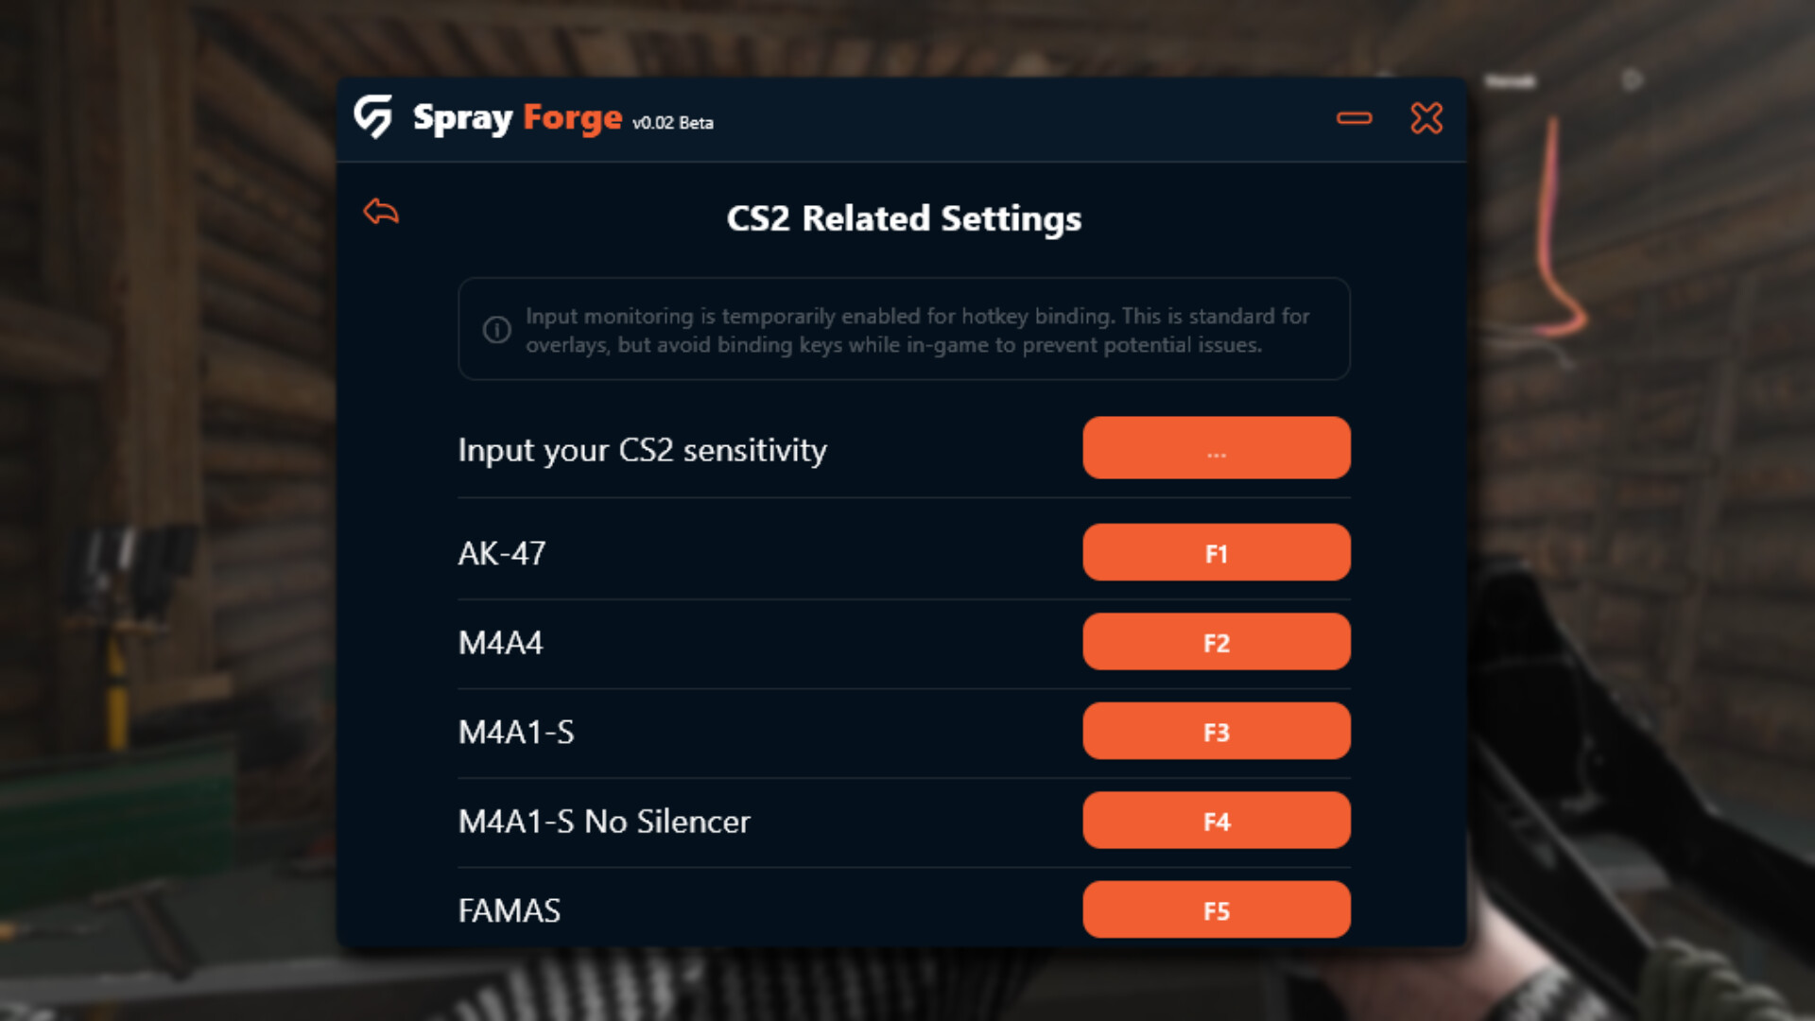Image resolution: width=1815 pixels, height=1021 pixels.
Task: Click the CS2 sensitivity input box
Action: (x=1216, y=448)
